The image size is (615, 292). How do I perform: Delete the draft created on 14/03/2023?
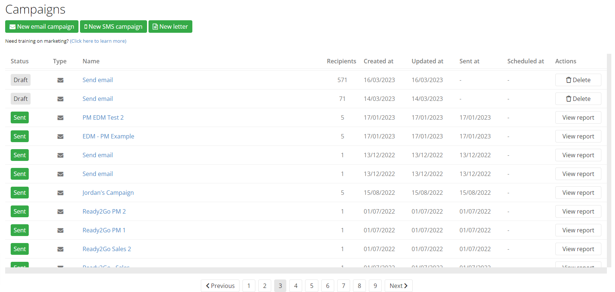pyautogui.click(x=578, y=99)
